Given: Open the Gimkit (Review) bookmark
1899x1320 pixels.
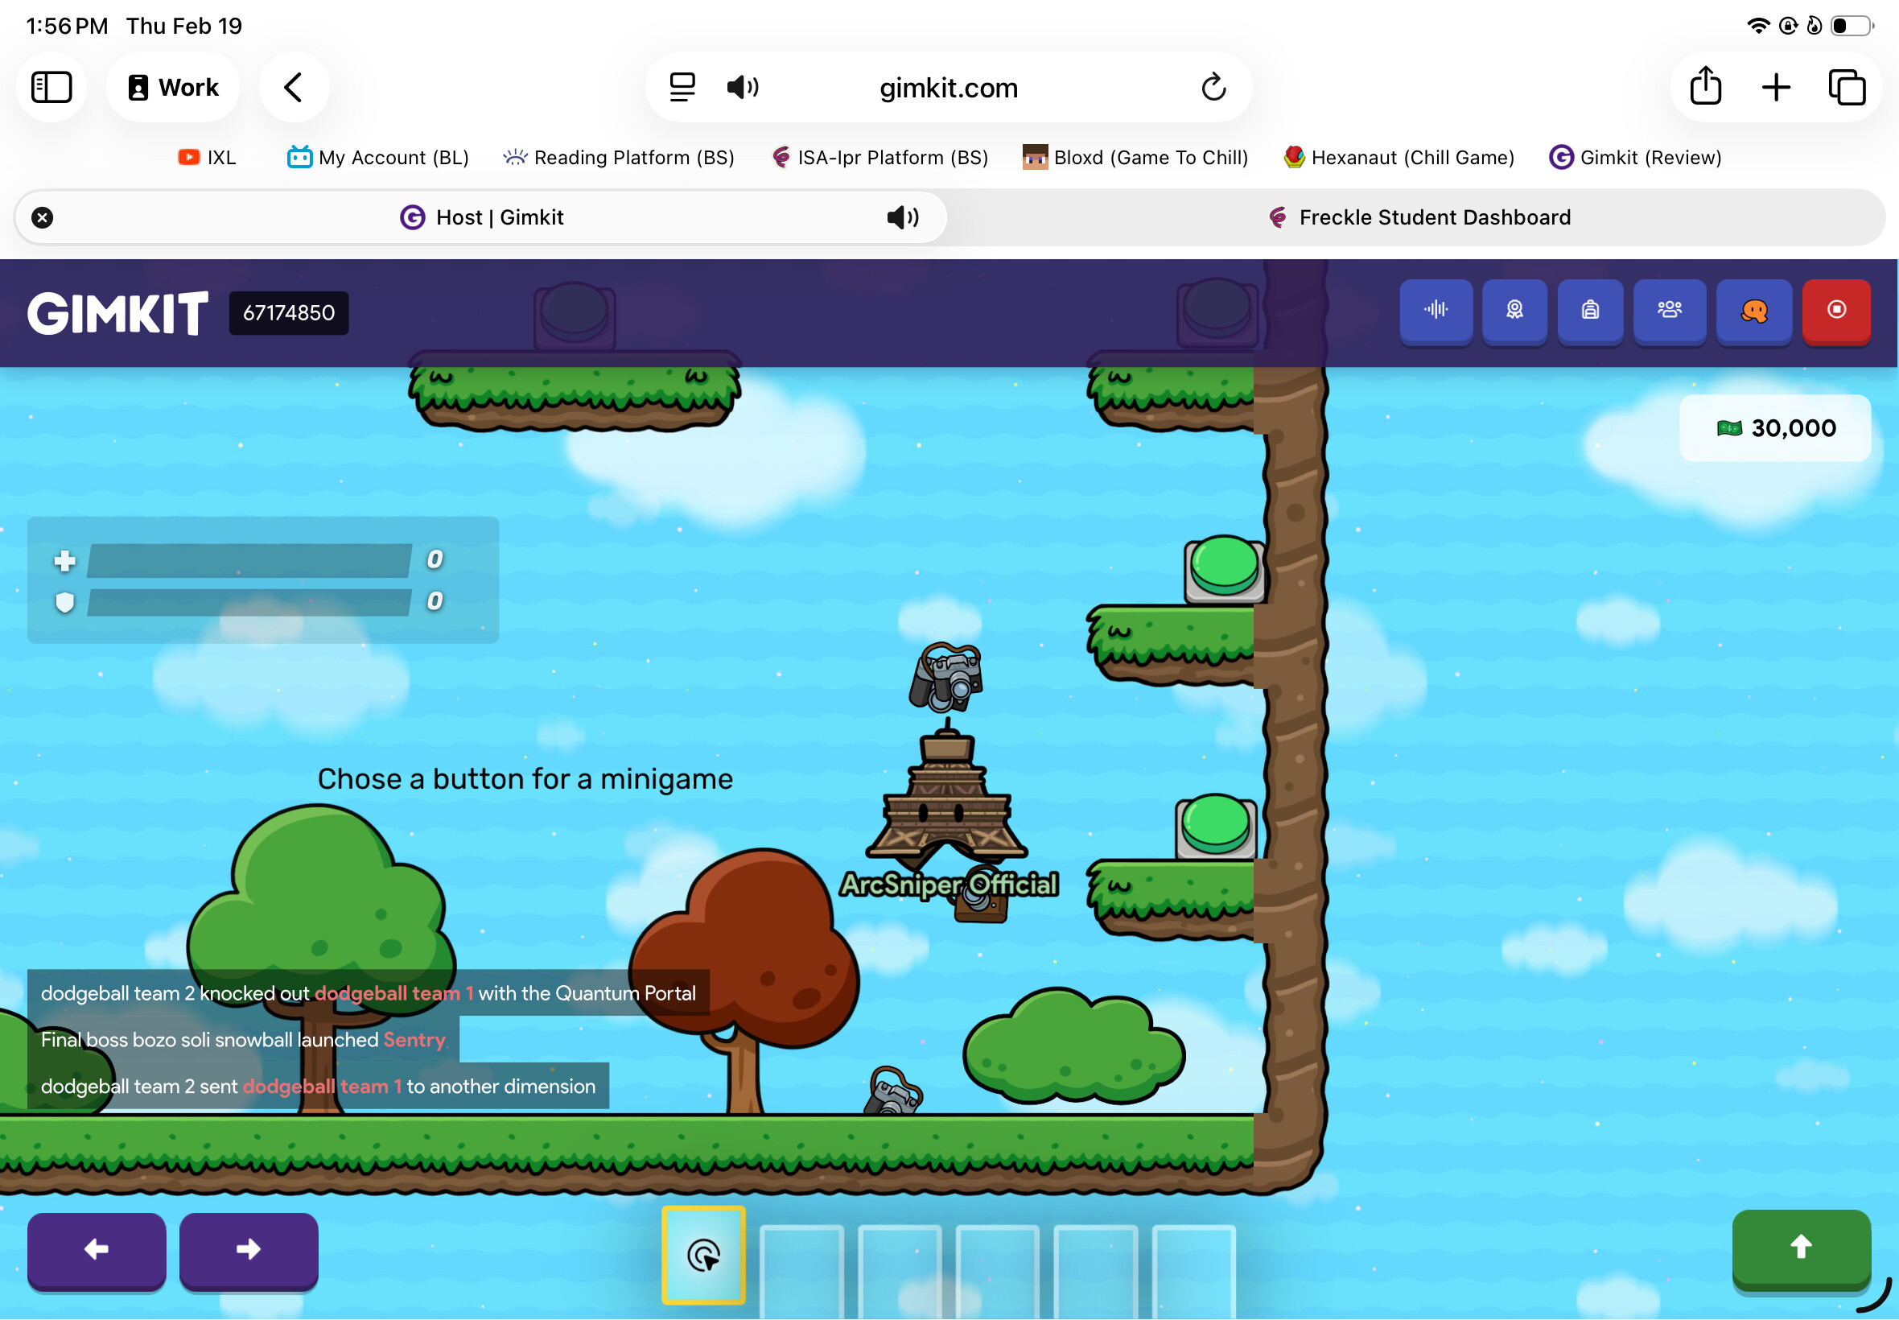Looking at the screenshot, I should point(1634,157).
